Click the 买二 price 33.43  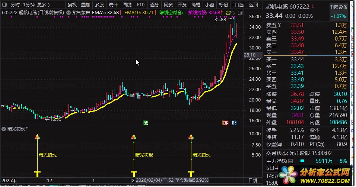297,66
